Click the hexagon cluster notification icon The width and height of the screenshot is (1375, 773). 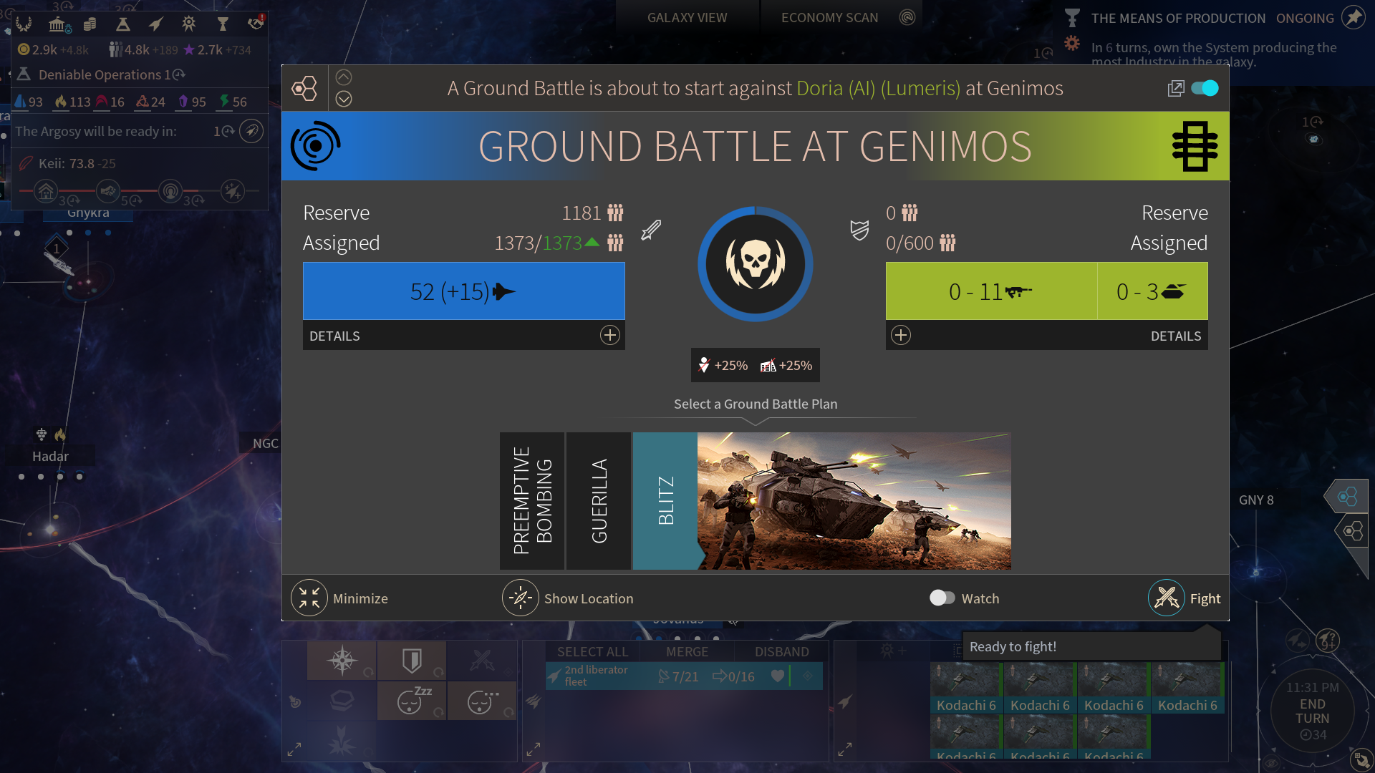coord(304,88)
